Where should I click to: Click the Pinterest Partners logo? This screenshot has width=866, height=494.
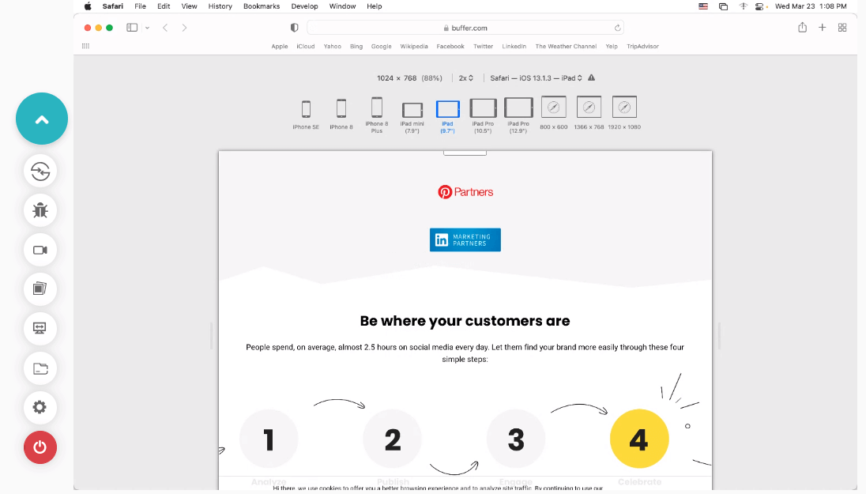465,192
